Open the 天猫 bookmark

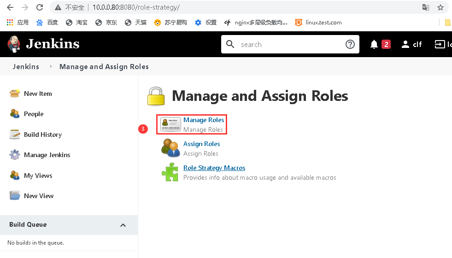pos(135,23)
